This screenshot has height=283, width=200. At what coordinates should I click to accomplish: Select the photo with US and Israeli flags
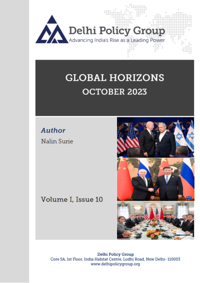click(x=156, y=137)
